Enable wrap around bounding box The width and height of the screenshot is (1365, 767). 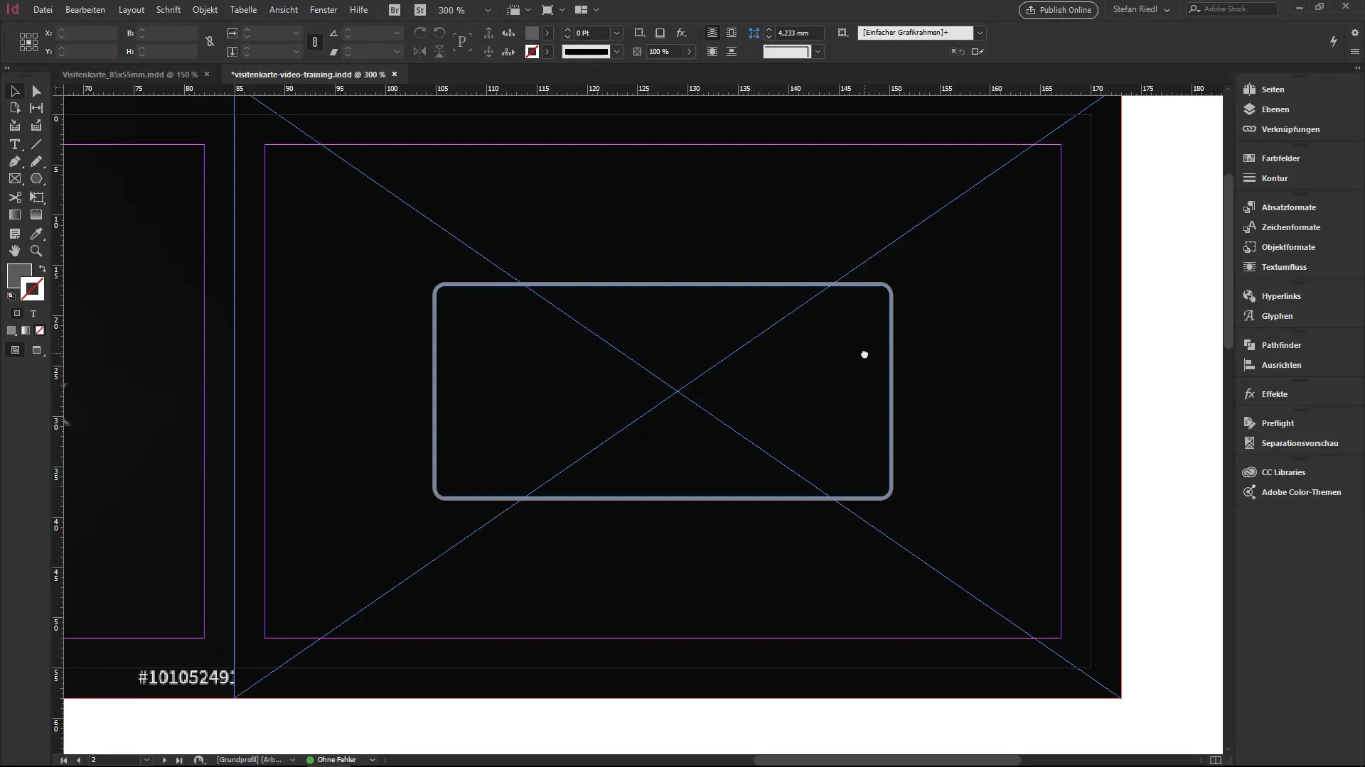[732, 33]
